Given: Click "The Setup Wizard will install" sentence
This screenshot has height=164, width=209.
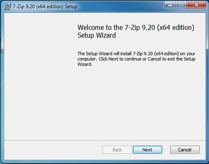Looking at the screenshot, I should point(105,54).
